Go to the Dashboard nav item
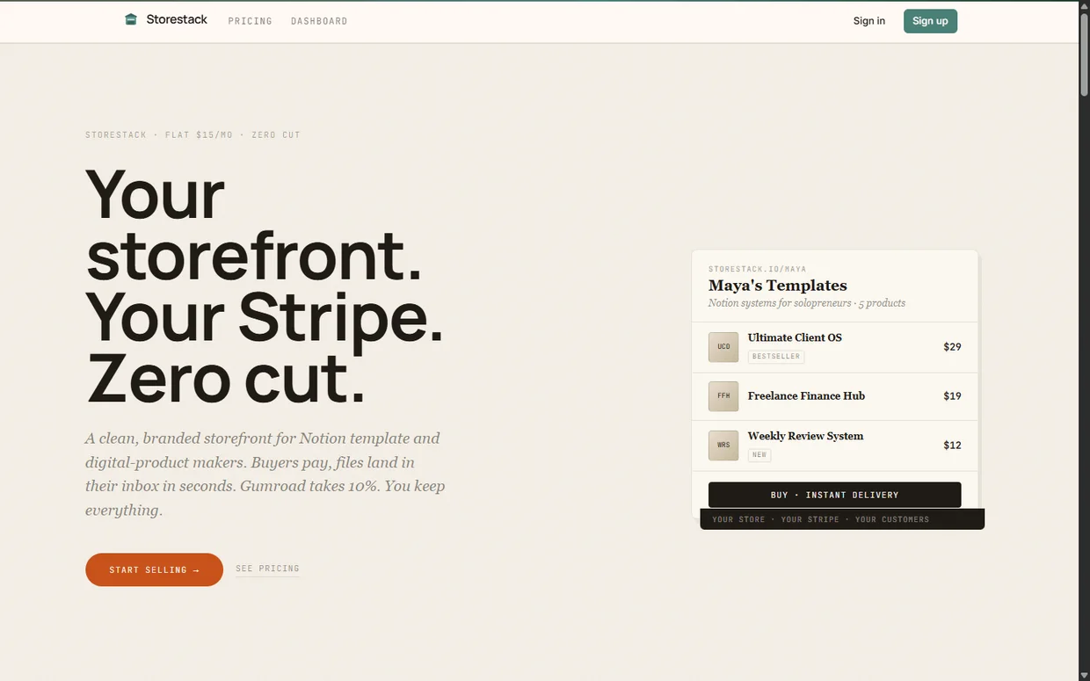 pos(319,21)
